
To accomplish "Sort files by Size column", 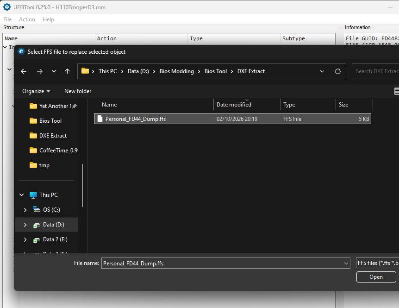I will [343, 105].
